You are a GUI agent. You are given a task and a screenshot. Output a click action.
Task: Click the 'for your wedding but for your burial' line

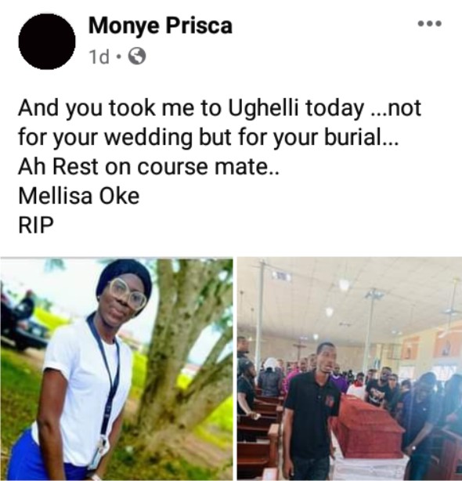[208, 137]
